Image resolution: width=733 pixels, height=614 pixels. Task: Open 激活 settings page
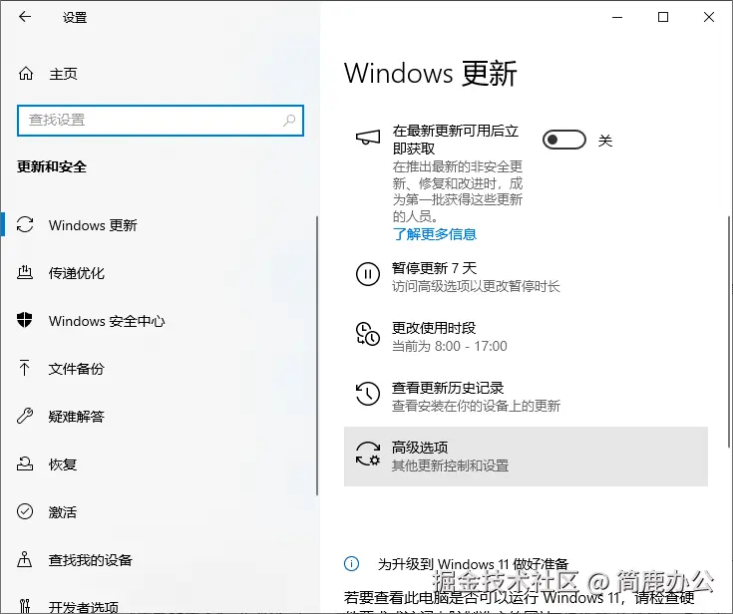(x=159, y=512)
